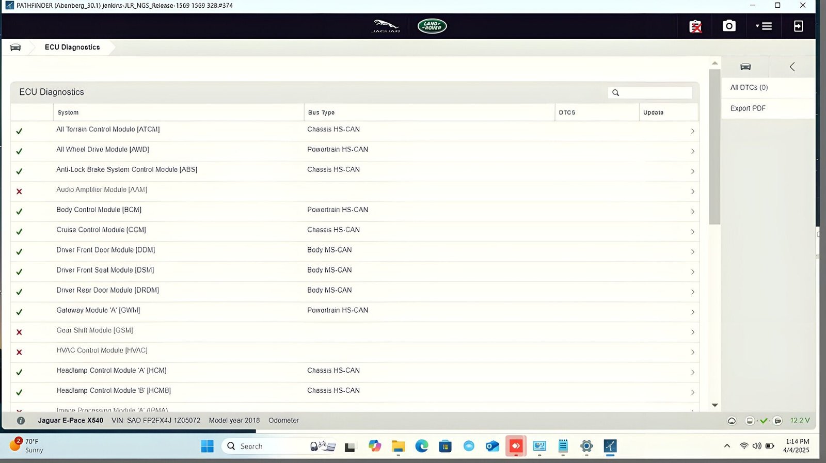This screenshot has height=463, width=826.
Task: Open Gateway Module 'A' [GWM] row
Action: pos(355,312)
